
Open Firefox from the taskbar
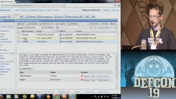point(1,97)
